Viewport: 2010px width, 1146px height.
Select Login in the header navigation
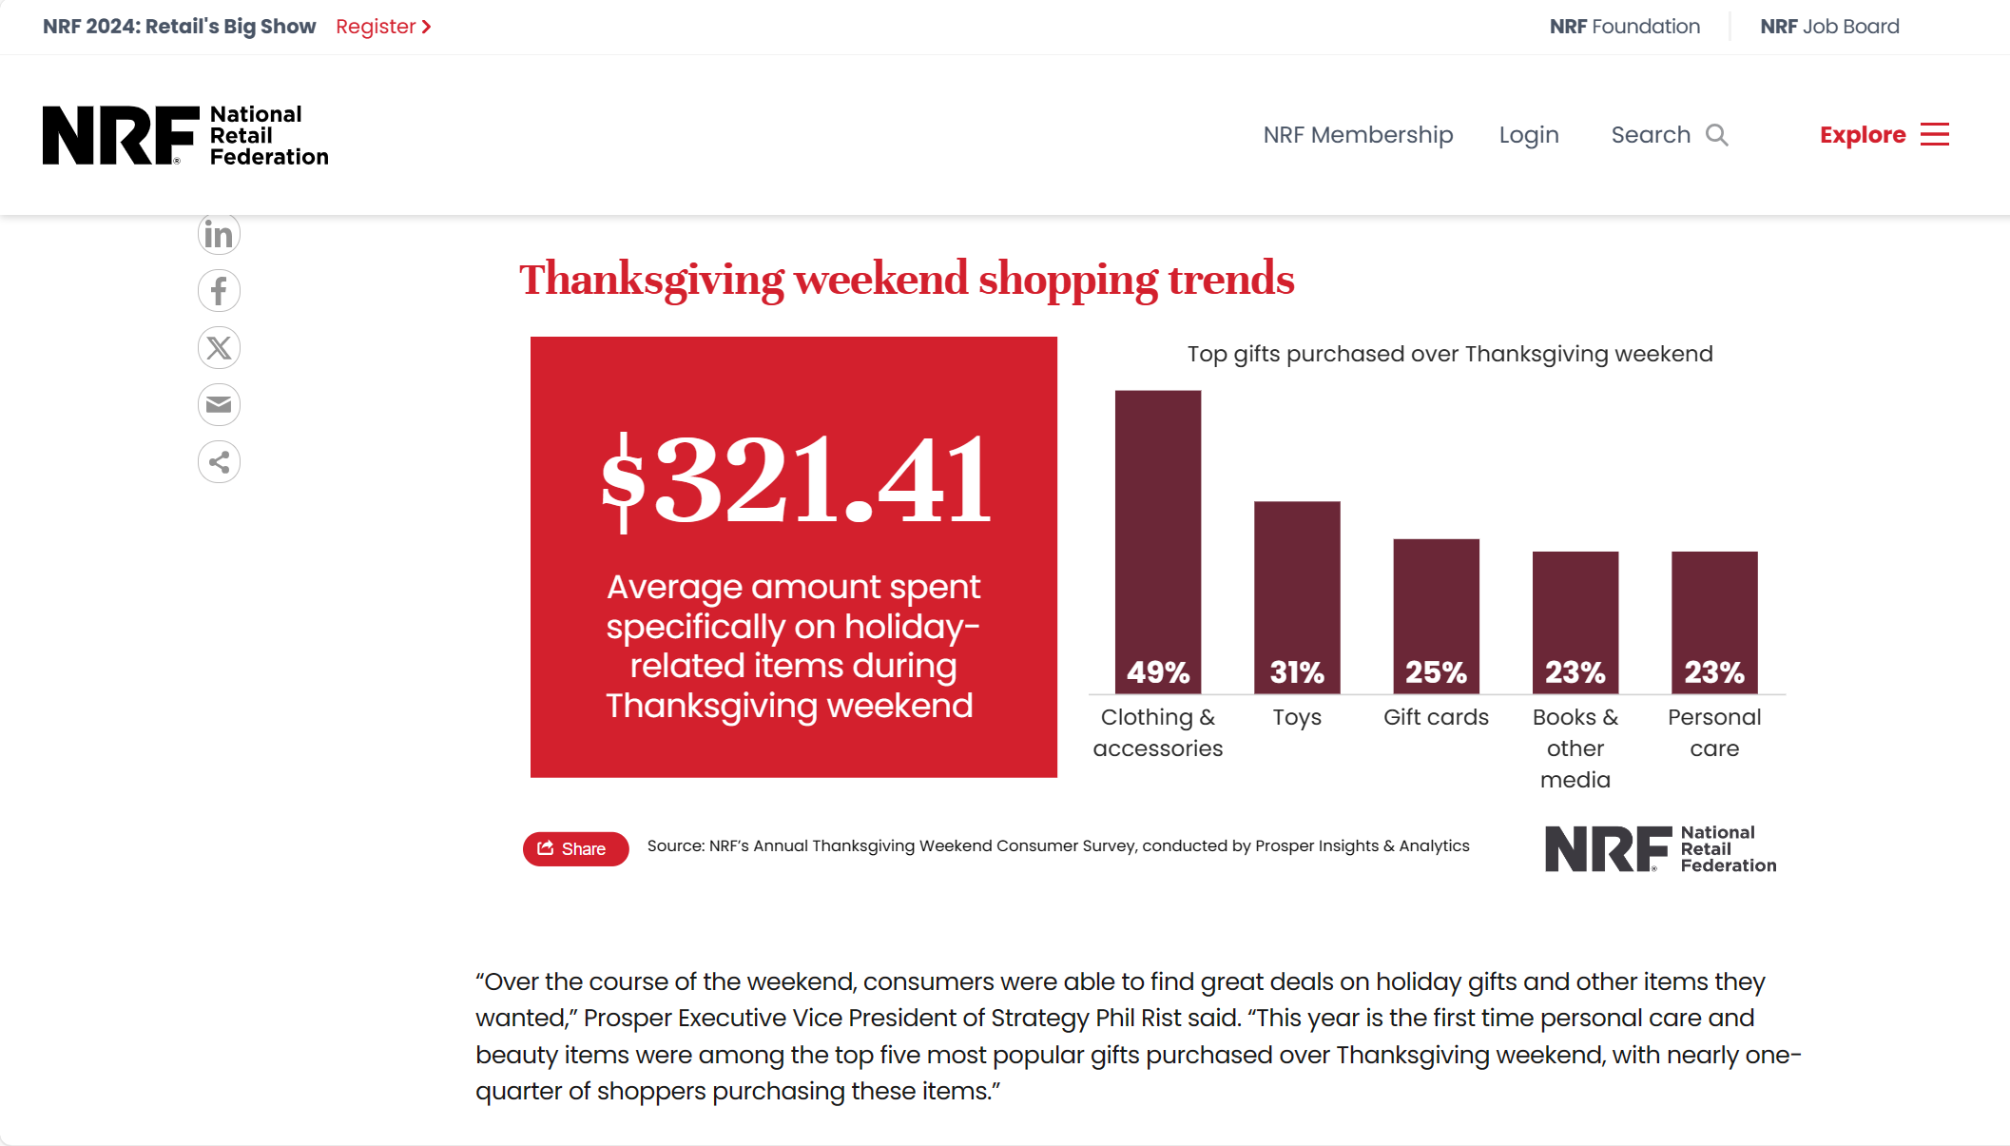[1529, 135]
